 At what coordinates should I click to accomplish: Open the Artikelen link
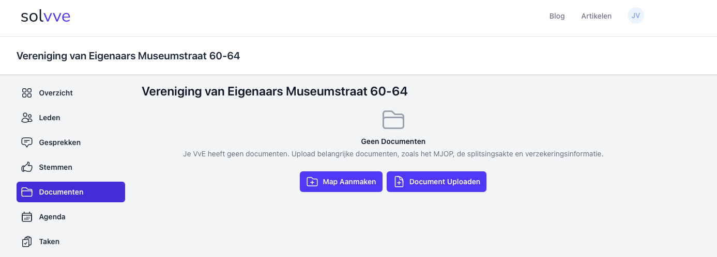[x=596, y=16]
